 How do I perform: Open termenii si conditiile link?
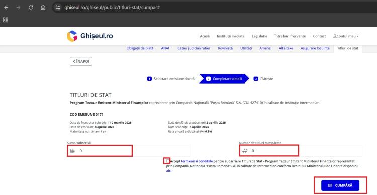click(197, 161)
